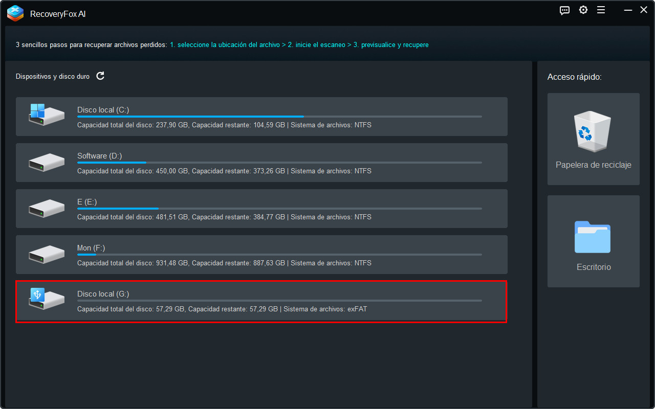The width and height of the screenshot is (655, 409).
Task: Select the highlighted Disco local (G:) drive
Action: click(x=261, y=302)
